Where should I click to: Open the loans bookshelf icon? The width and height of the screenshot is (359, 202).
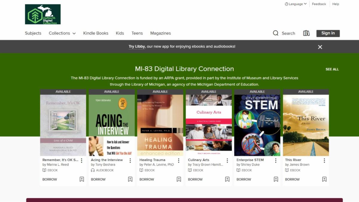point(306,33)
